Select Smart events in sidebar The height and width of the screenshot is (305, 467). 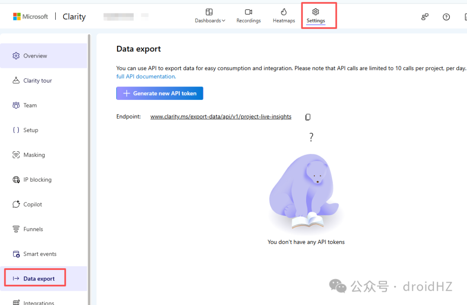pos(44,254)
